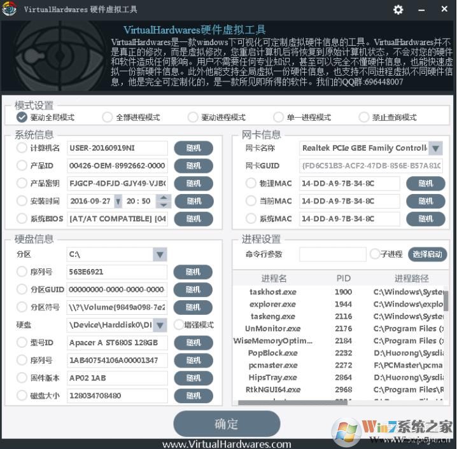Click the 当前MAC field 14-DD-A9-7B-34-8C
The height and width of the screenshot is (449, 457).
click(x=349, y=201)
